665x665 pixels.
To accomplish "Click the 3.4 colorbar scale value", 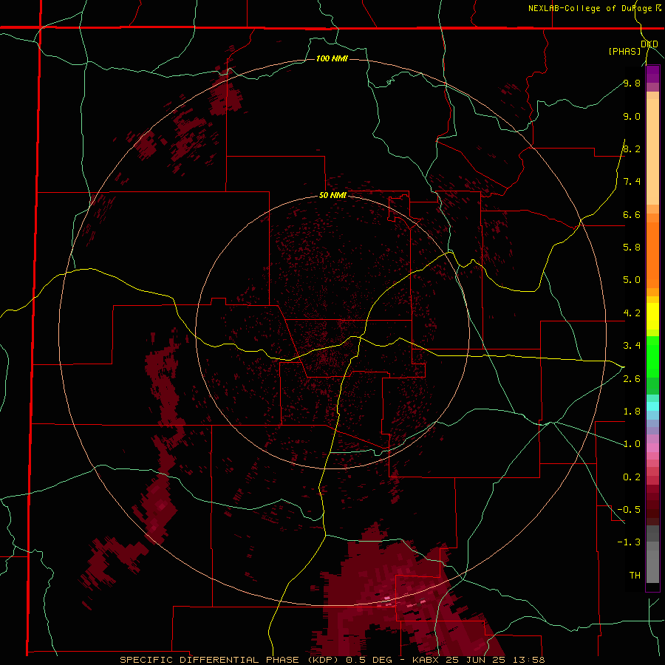I will tap(632, 346).
